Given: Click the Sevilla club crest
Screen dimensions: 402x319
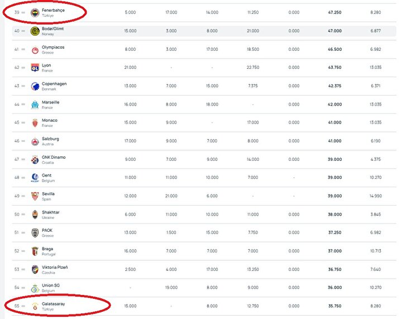Looking at the screenshot, I should (35, 196).
